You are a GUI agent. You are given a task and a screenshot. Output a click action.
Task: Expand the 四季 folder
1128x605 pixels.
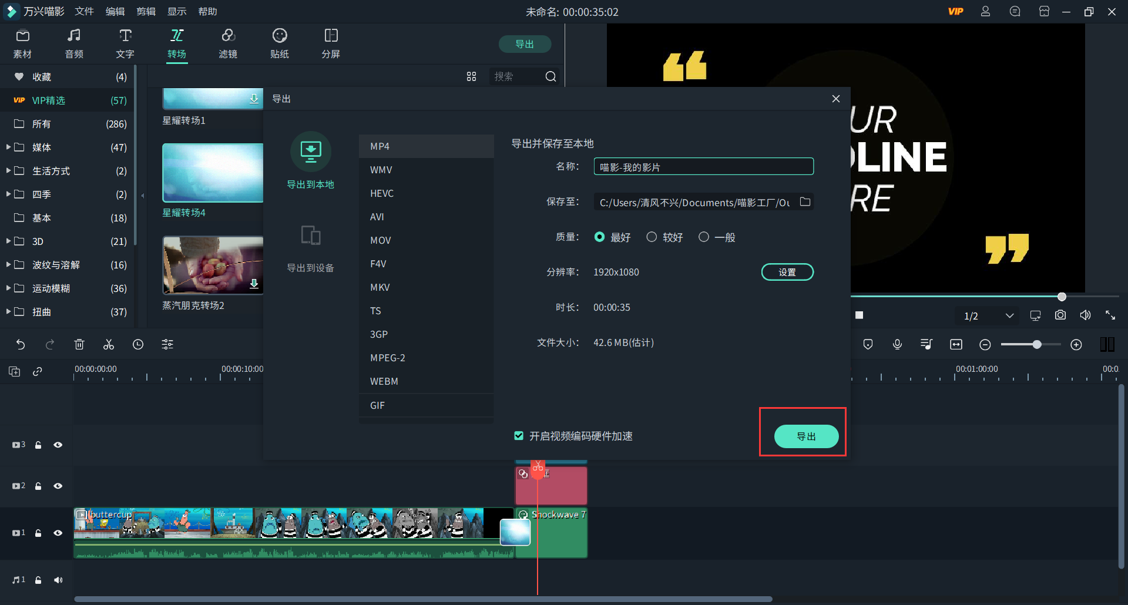click(x=9, y=194)
